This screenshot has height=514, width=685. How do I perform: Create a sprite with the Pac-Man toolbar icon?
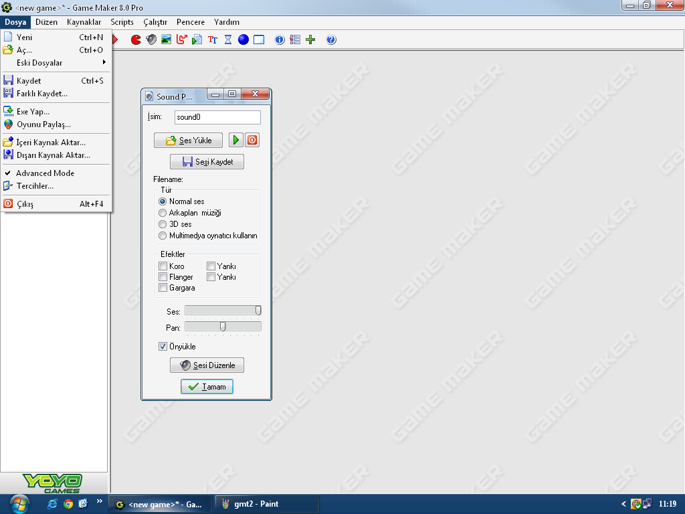[x=136, y=39]
